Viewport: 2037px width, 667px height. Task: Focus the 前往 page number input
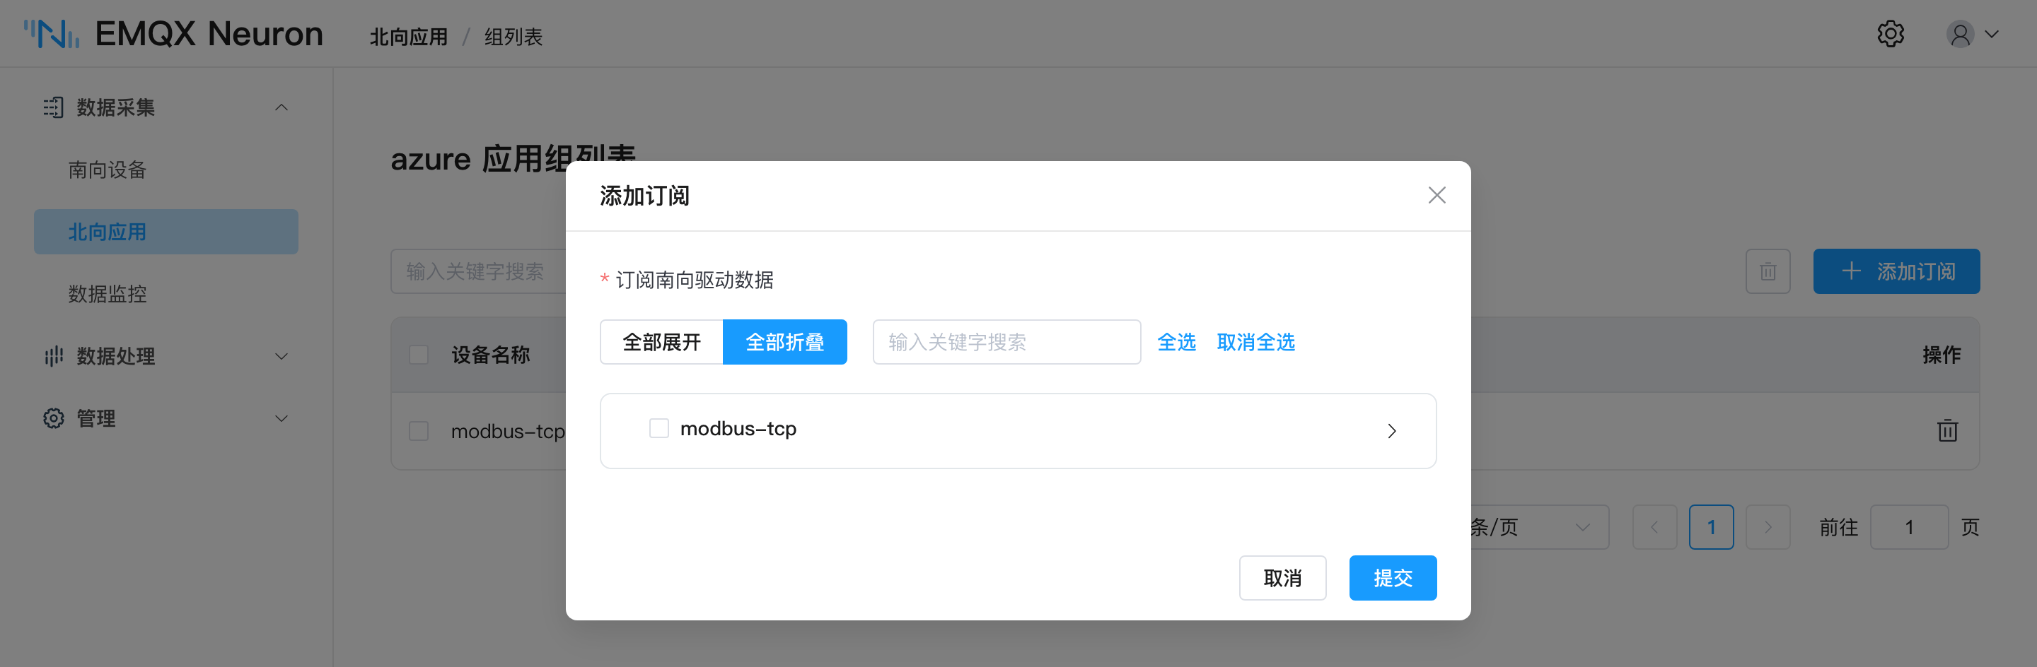point(1908,527)
